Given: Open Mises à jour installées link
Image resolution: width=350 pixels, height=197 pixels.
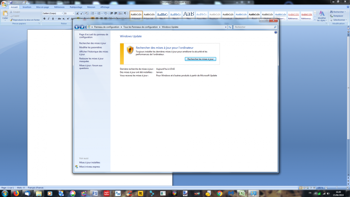Looking at the screenshot, I should tap(90, 163).
